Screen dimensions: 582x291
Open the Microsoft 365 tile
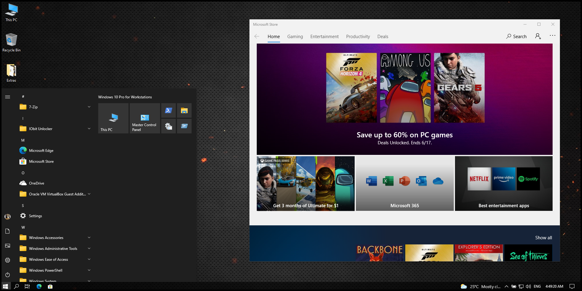pyautogui.click(x=405, y=183)
